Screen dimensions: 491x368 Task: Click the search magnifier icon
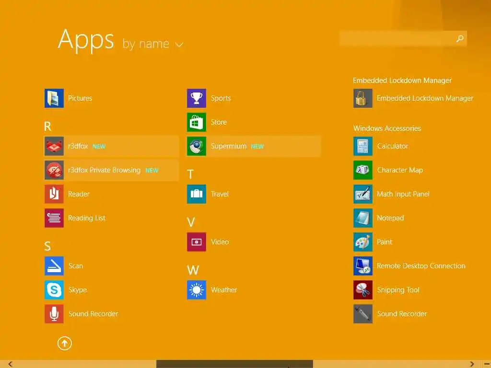(x=460, y=38)
